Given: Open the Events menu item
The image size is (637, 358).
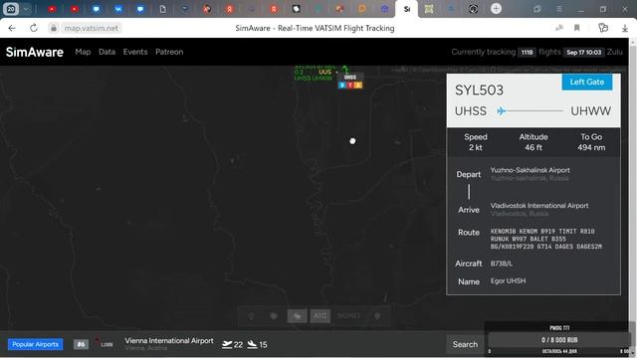Looking at the screenshot, I should tap(135, 52).
